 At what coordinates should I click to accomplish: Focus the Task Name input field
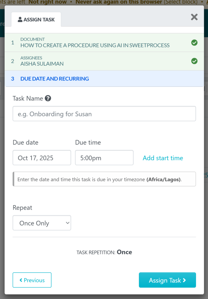coord(104,114)
